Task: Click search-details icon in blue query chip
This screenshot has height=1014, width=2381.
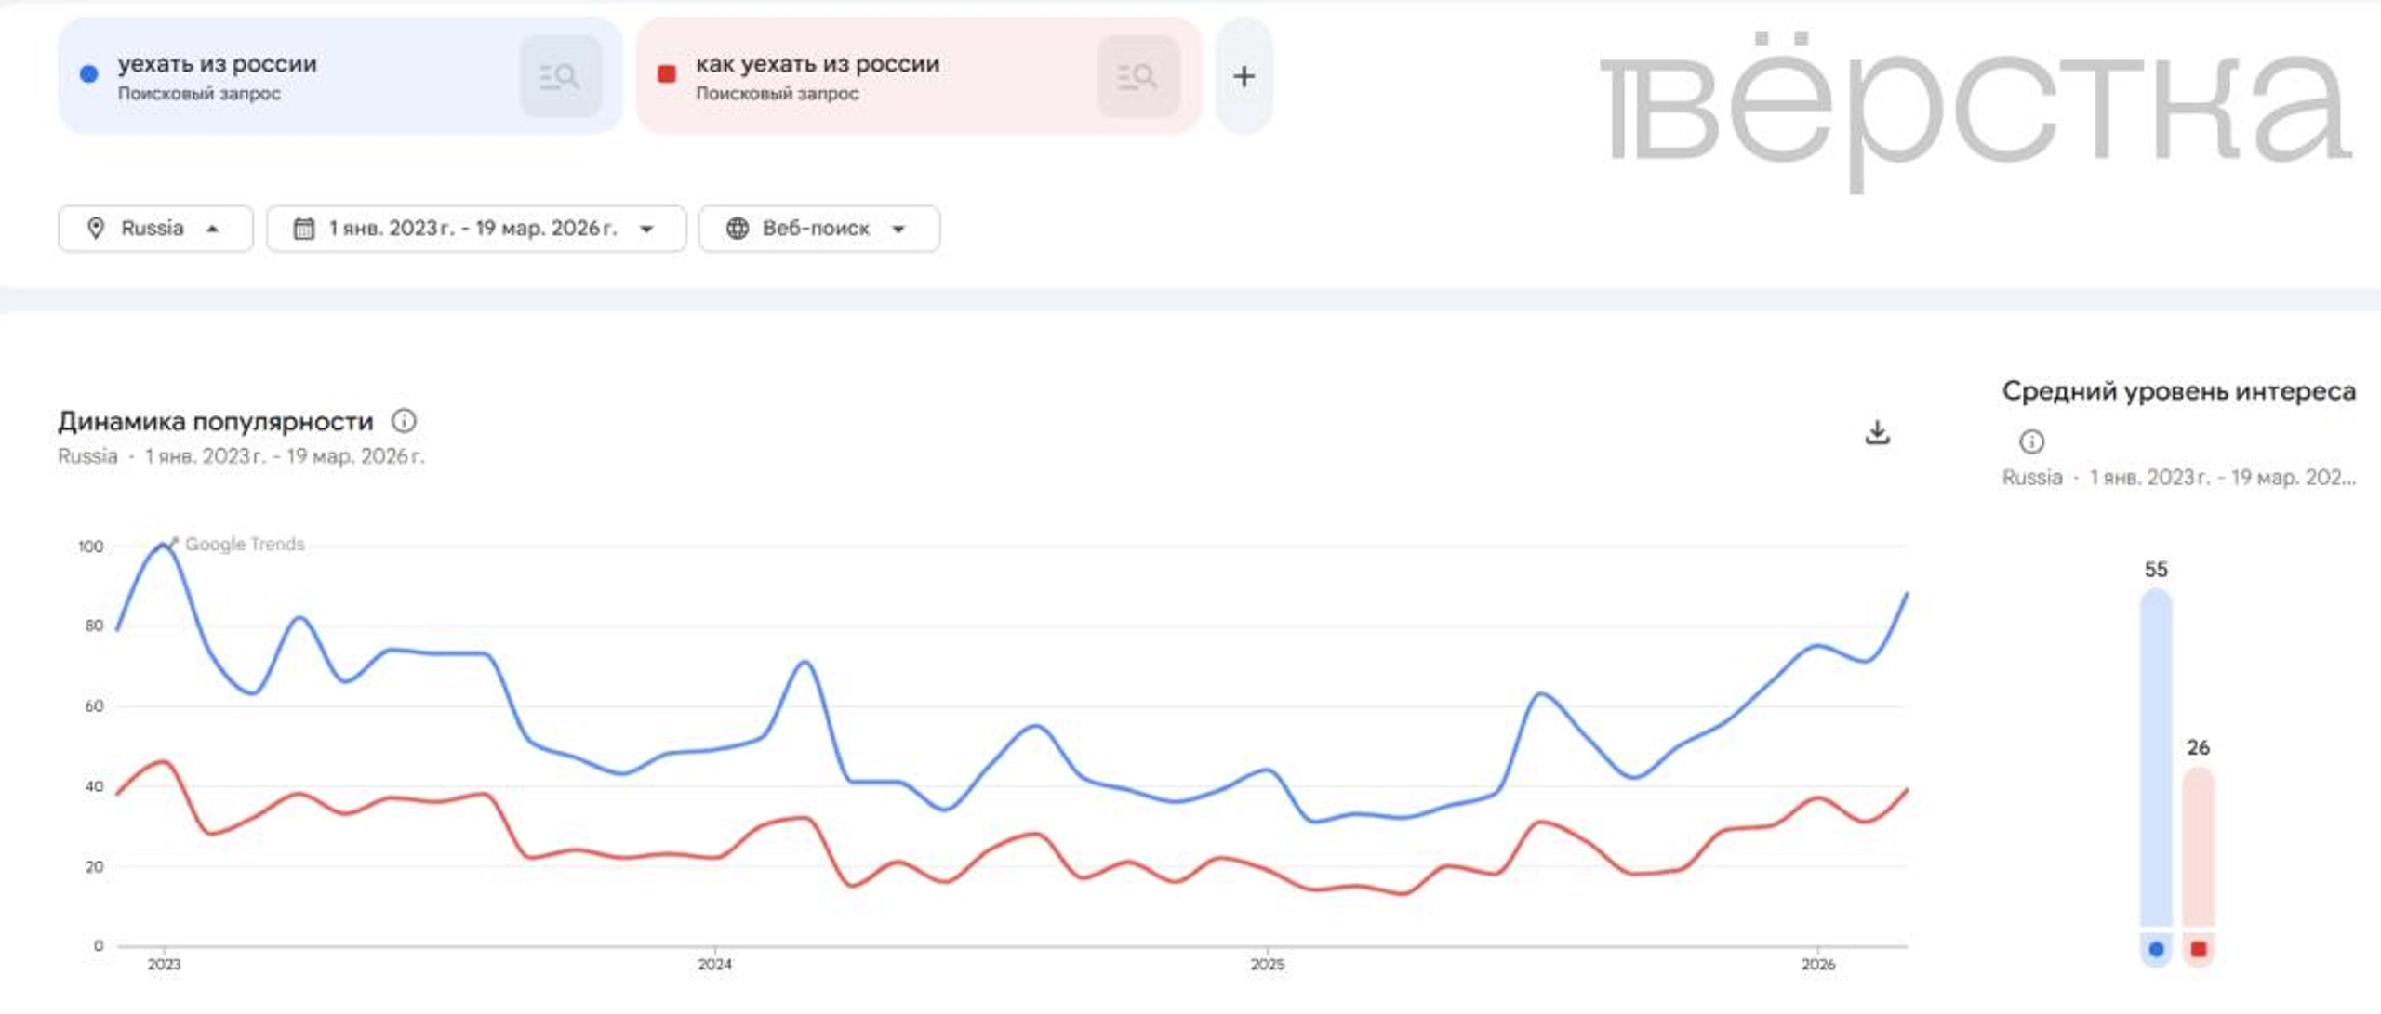Action: tap(560, 76)
